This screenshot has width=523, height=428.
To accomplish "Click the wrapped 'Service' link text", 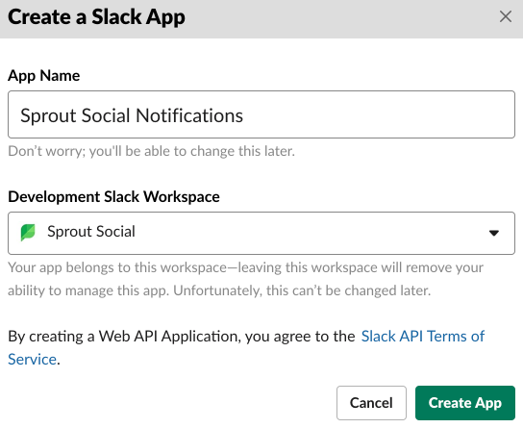I will pyautogui.click(x=32, y=360).
